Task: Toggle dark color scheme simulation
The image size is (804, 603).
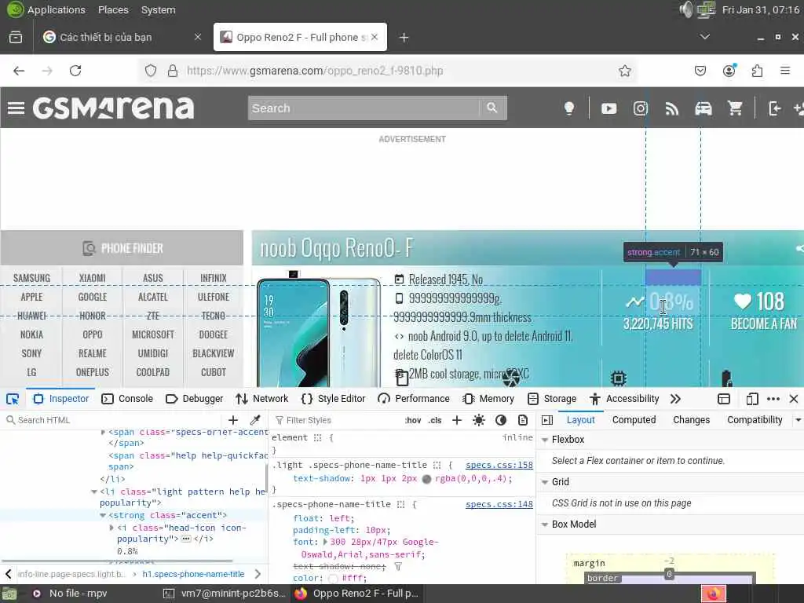Action: coord(501,421)
